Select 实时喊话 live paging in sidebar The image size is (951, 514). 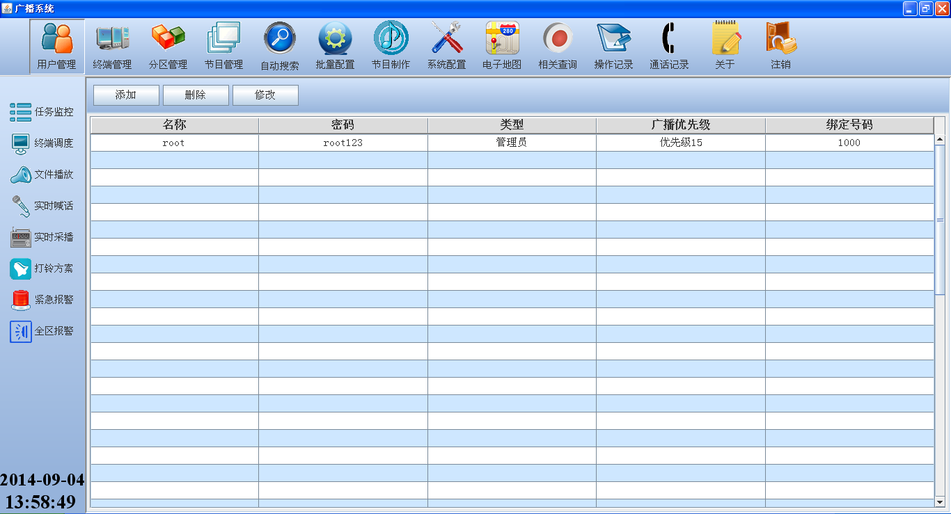(42, 206)
